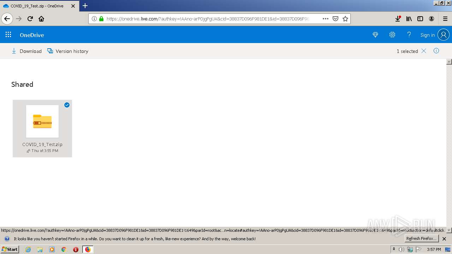This screenshot has width=452, height=254.
Task: Open Version history
Action: (68, 51)
